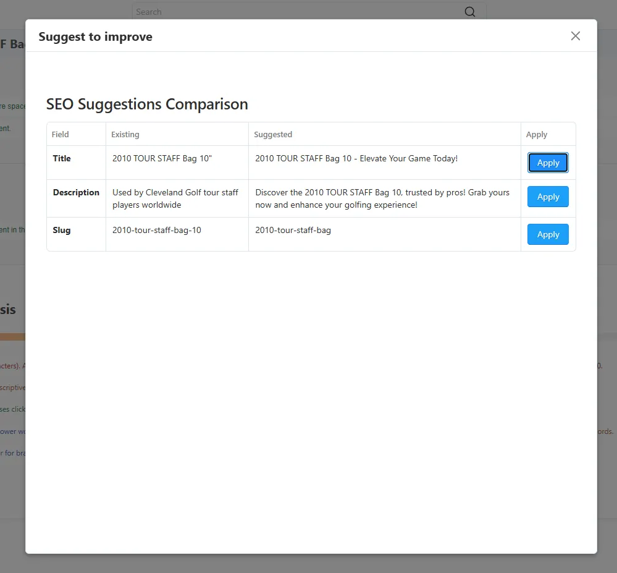The image size is (617, 573).
Task: Apply the suggested Title
Action: coord(548,163)
